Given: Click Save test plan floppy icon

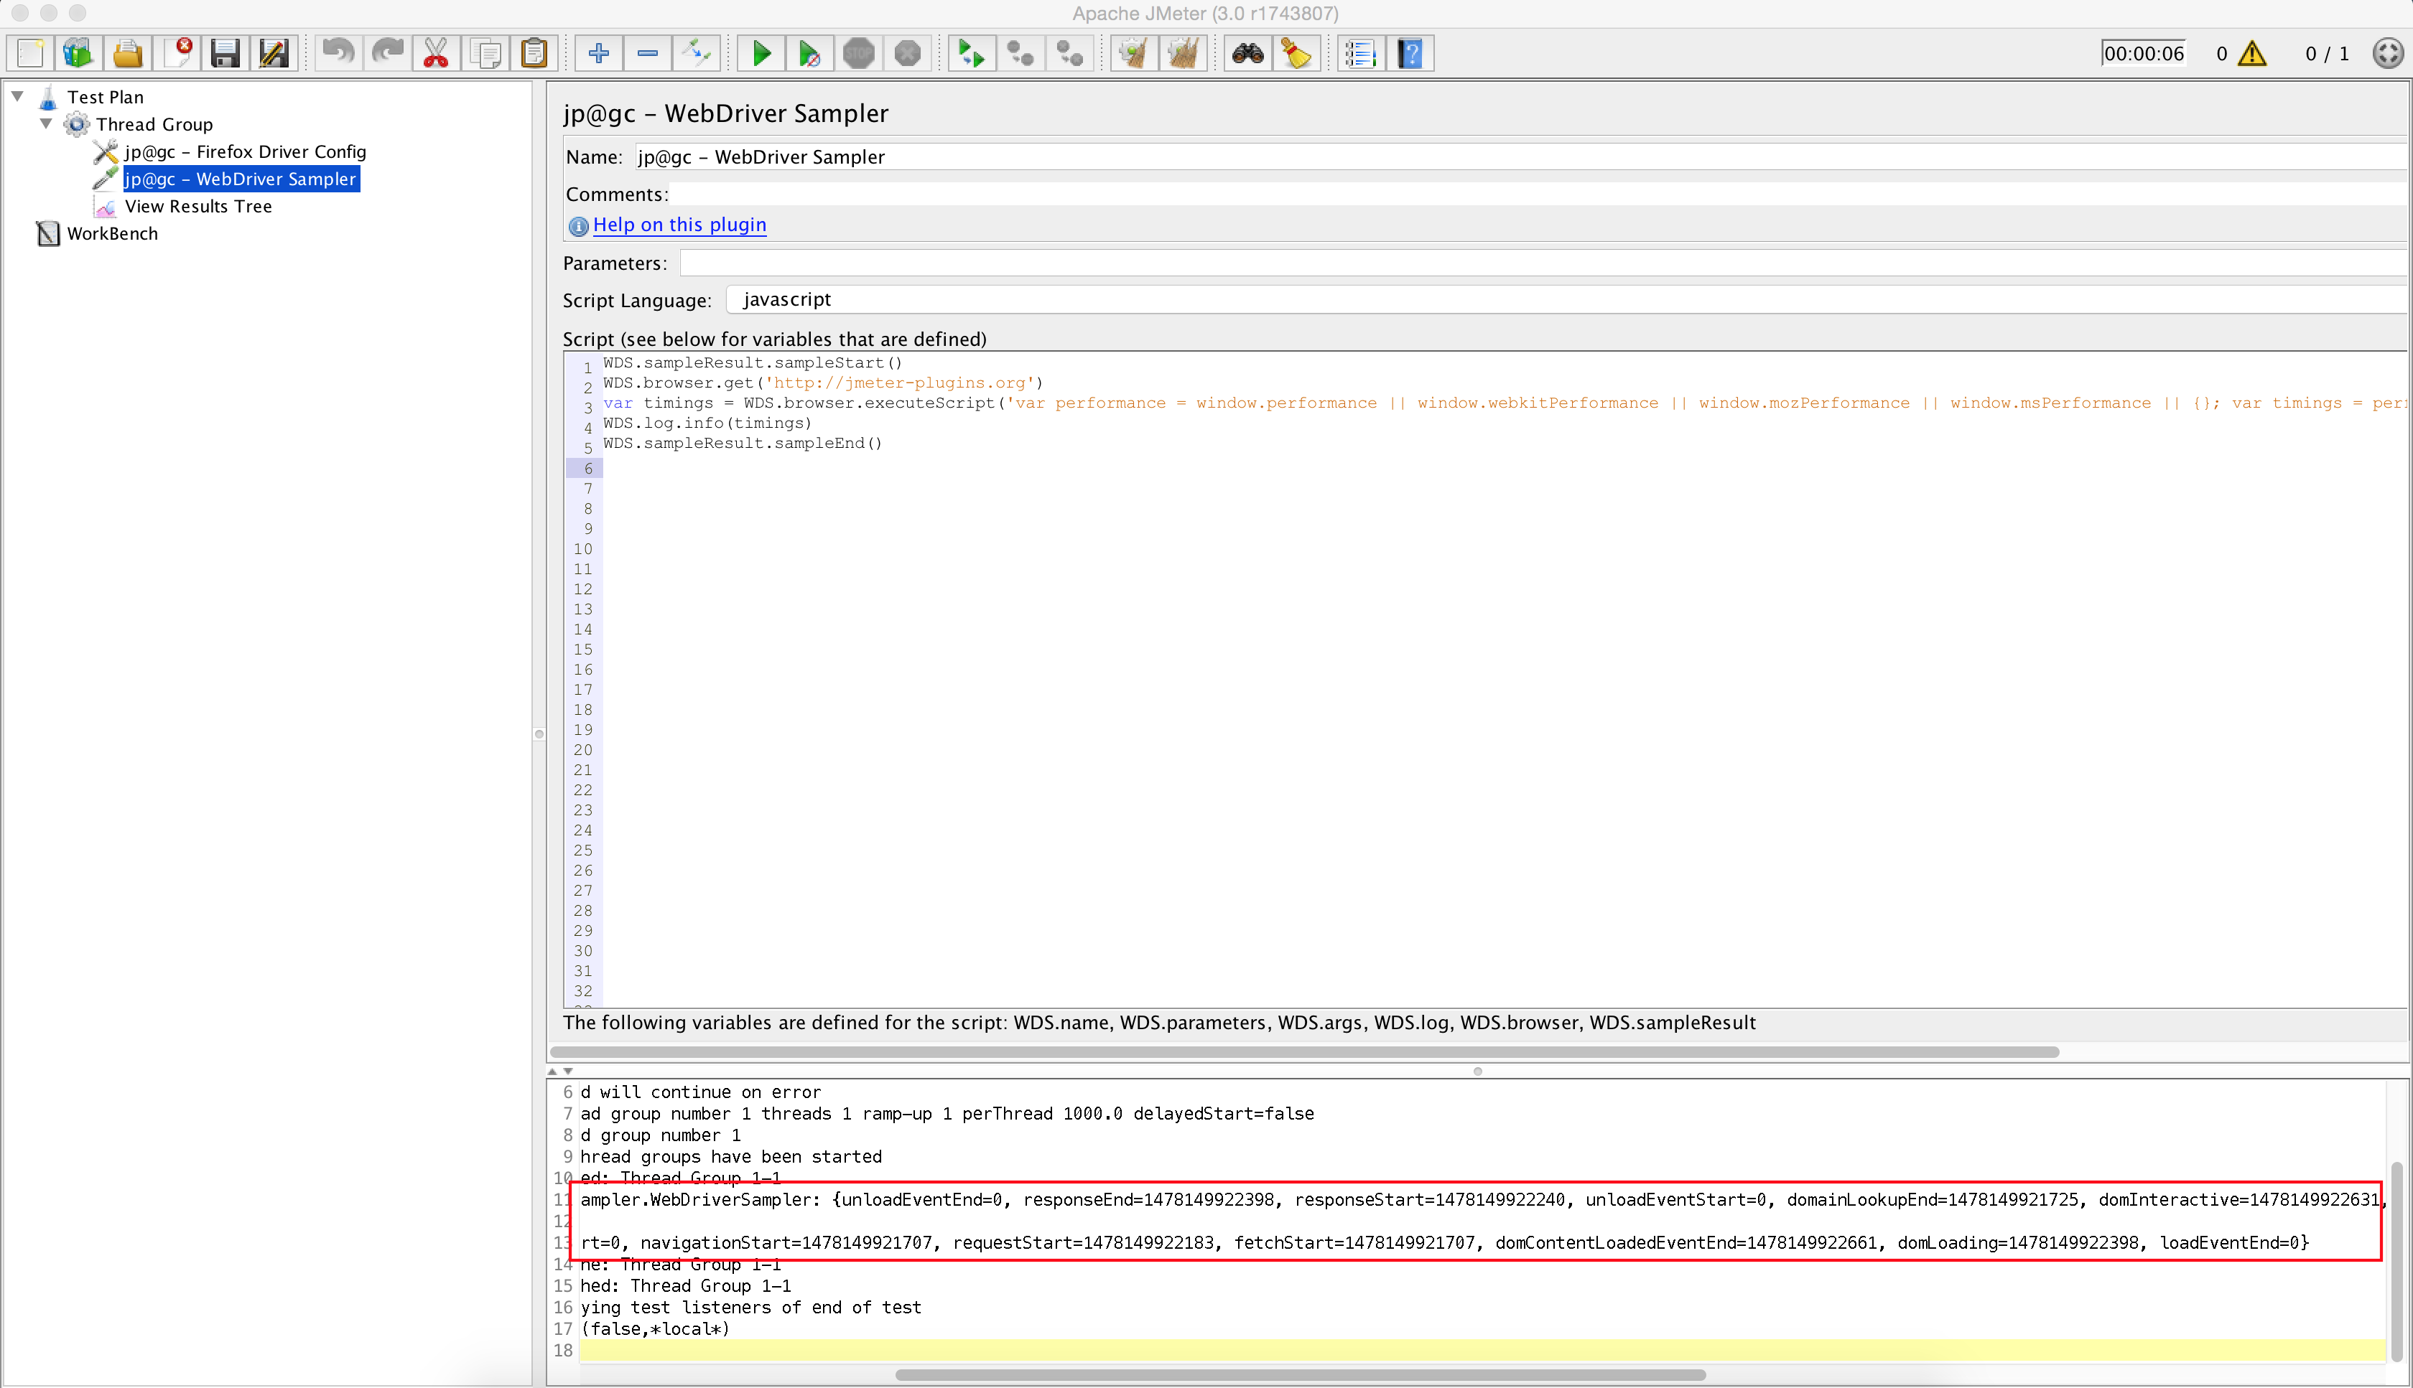Looking at the screenshot, I should point(225,53).
